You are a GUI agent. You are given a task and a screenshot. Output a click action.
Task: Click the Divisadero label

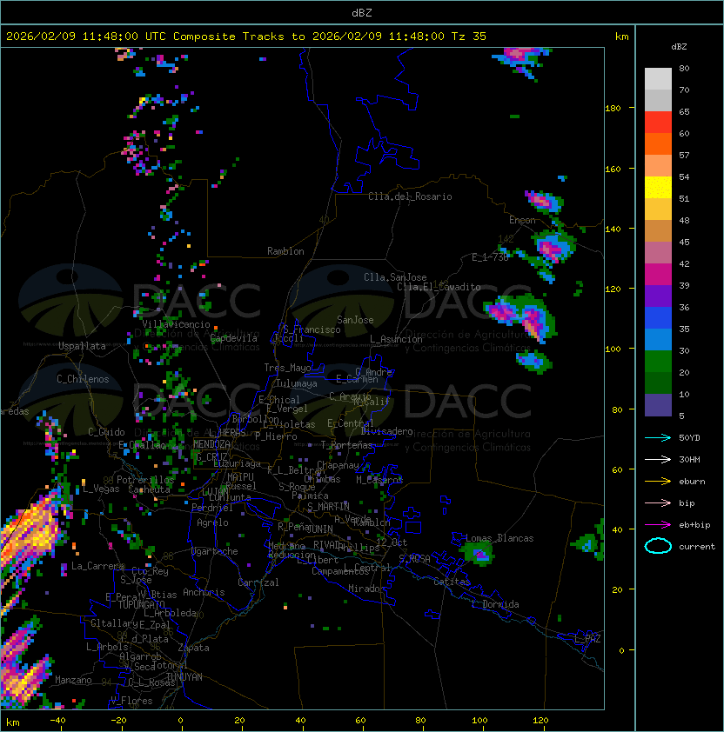click(387, 431)
